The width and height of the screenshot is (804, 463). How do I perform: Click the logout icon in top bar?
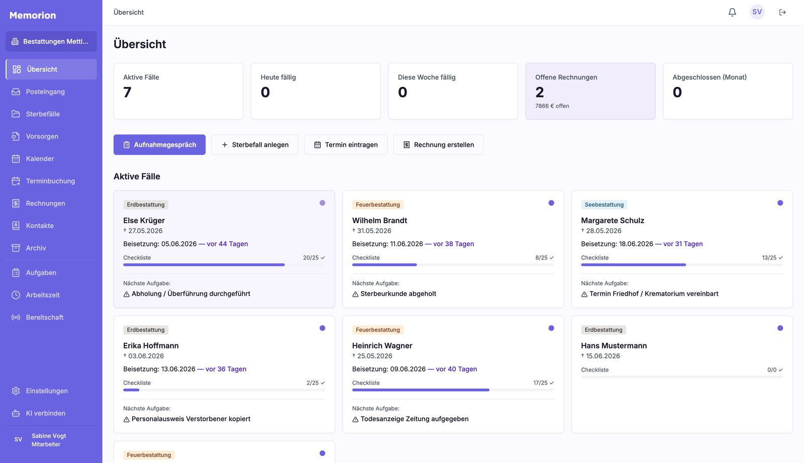click(x=782, y=12)
